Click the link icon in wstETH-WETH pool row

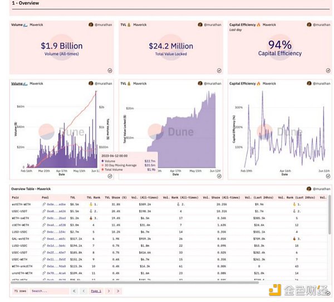click(x=44, y=204)
